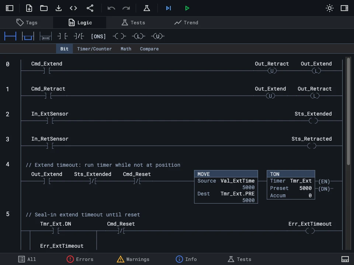The image size is (354, 265).
Task: Select the output coil tool
Action: coord(119,36)
